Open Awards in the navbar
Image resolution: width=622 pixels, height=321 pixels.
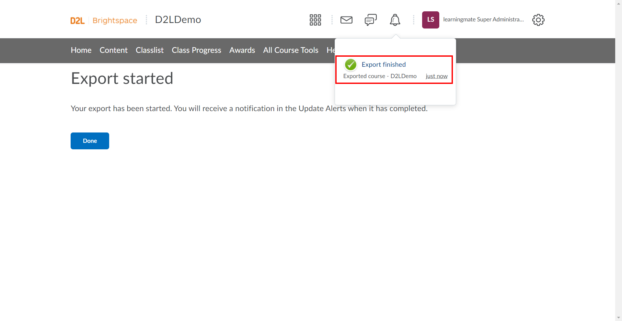pyautogui.click(x=242, y=50)
